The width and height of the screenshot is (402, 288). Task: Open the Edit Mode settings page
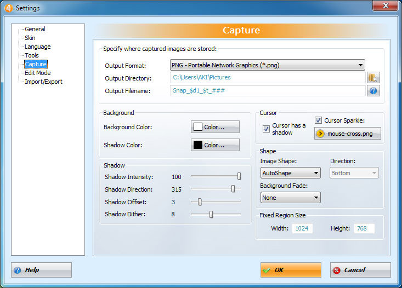click(37, 73)
